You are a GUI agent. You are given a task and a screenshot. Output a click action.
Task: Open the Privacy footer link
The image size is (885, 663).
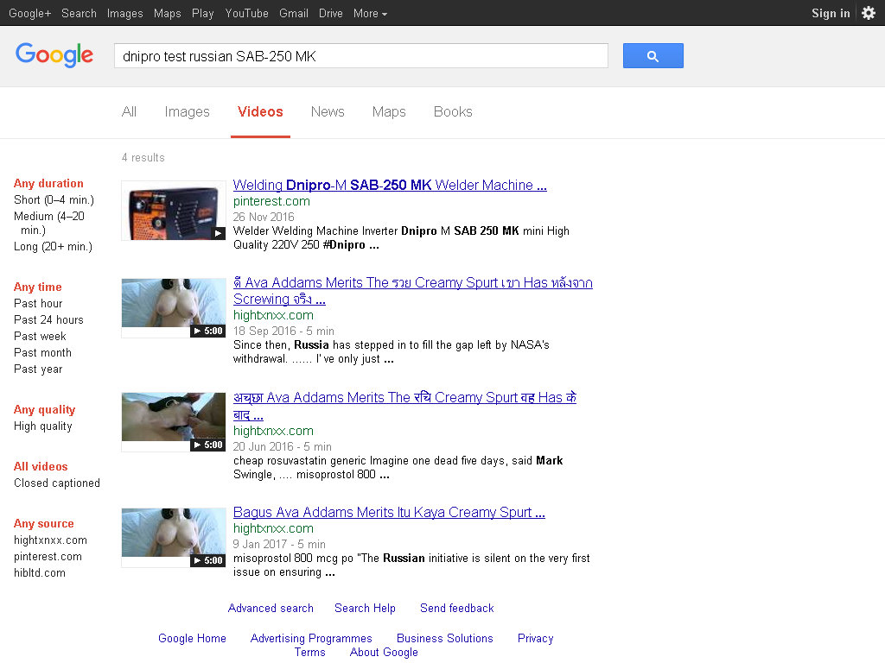point(535,638)
